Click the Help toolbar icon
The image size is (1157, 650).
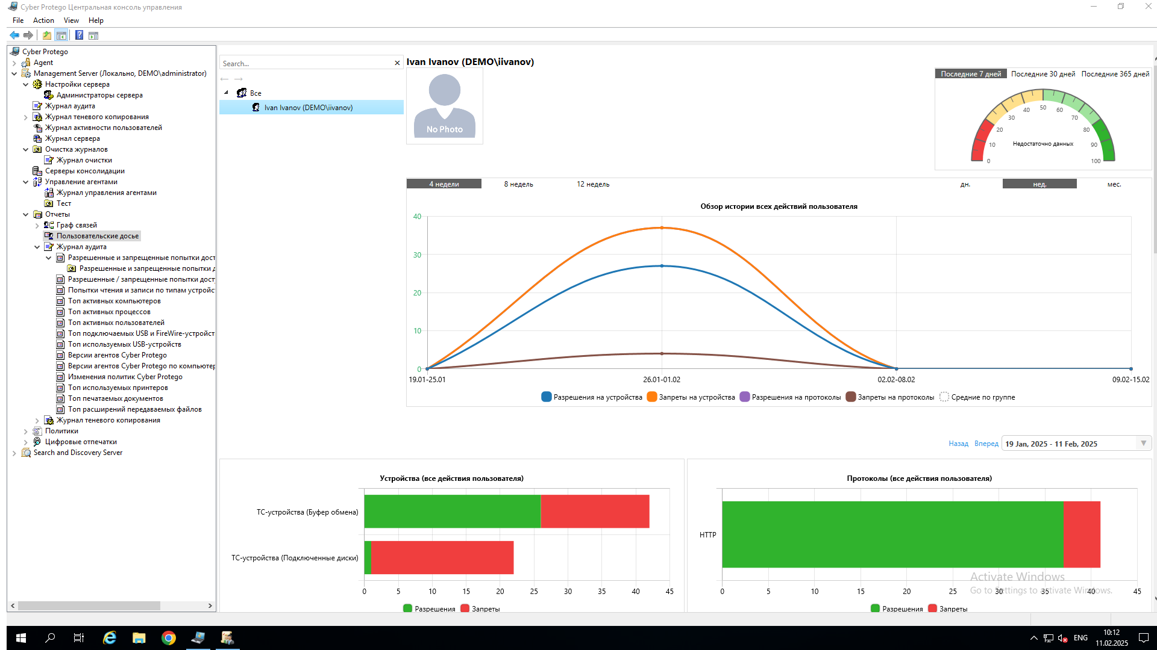pos(79,36)
